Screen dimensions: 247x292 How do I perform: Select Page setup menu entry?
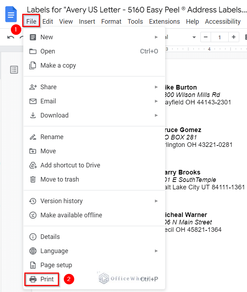(x=56, y=265)
